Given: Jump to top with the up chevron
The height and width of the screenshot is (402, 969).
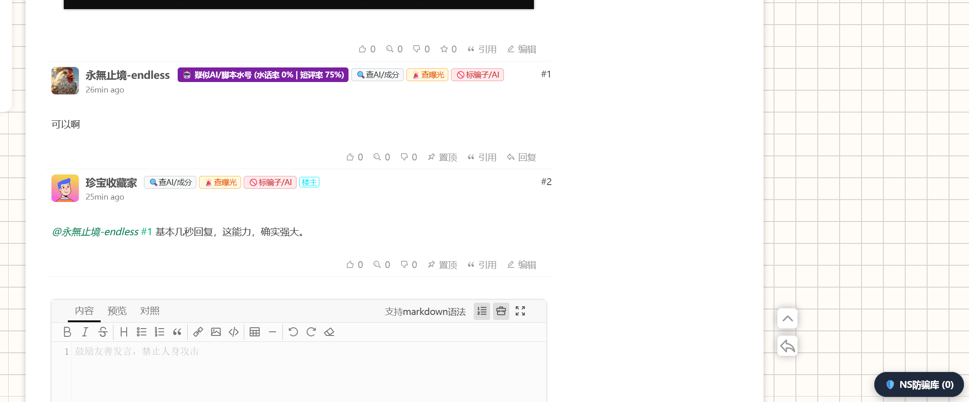Looking at the screenshot, I should coord(787,319).
